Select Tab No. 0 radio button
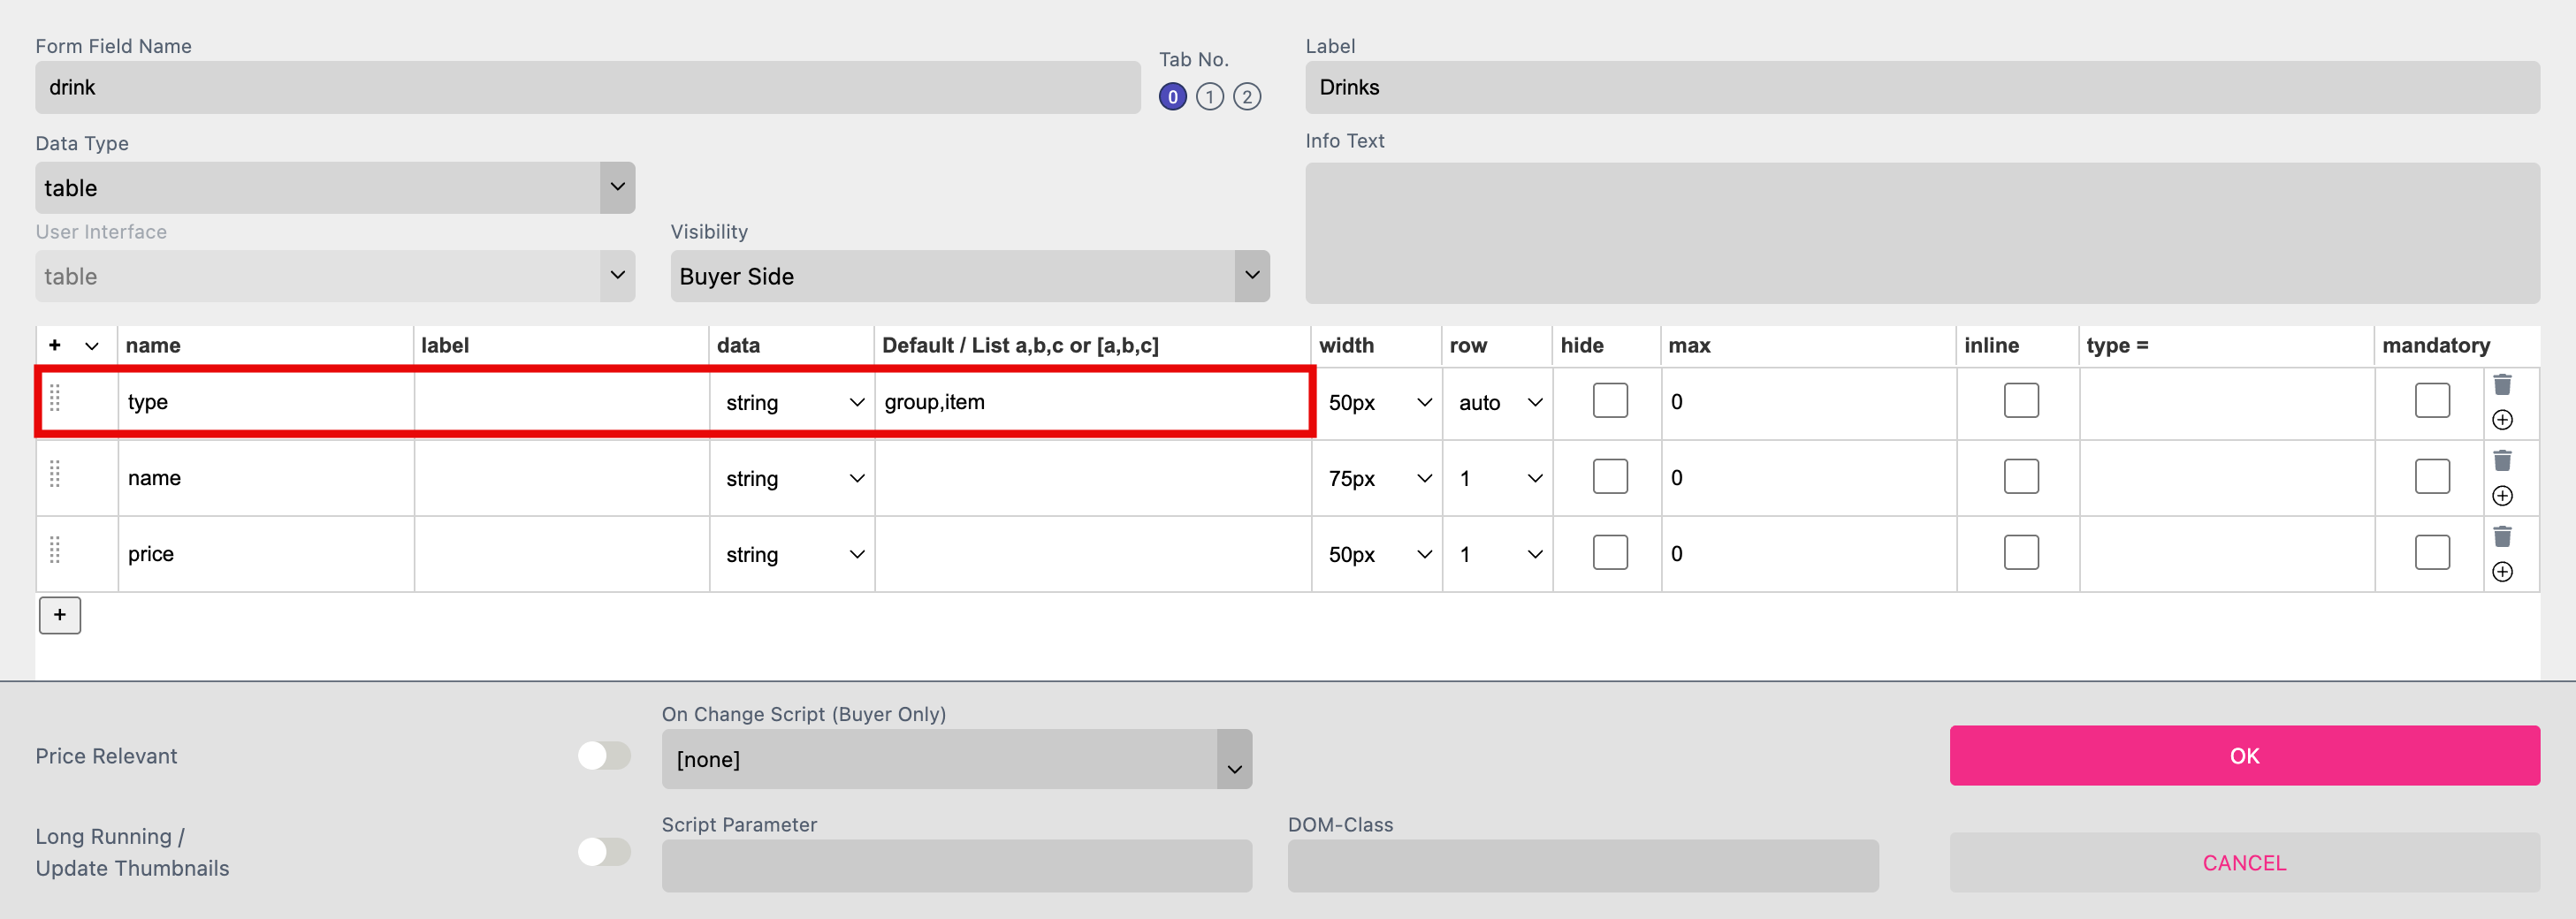Viewport: 2576px width, 919px height. [1173, 97]
